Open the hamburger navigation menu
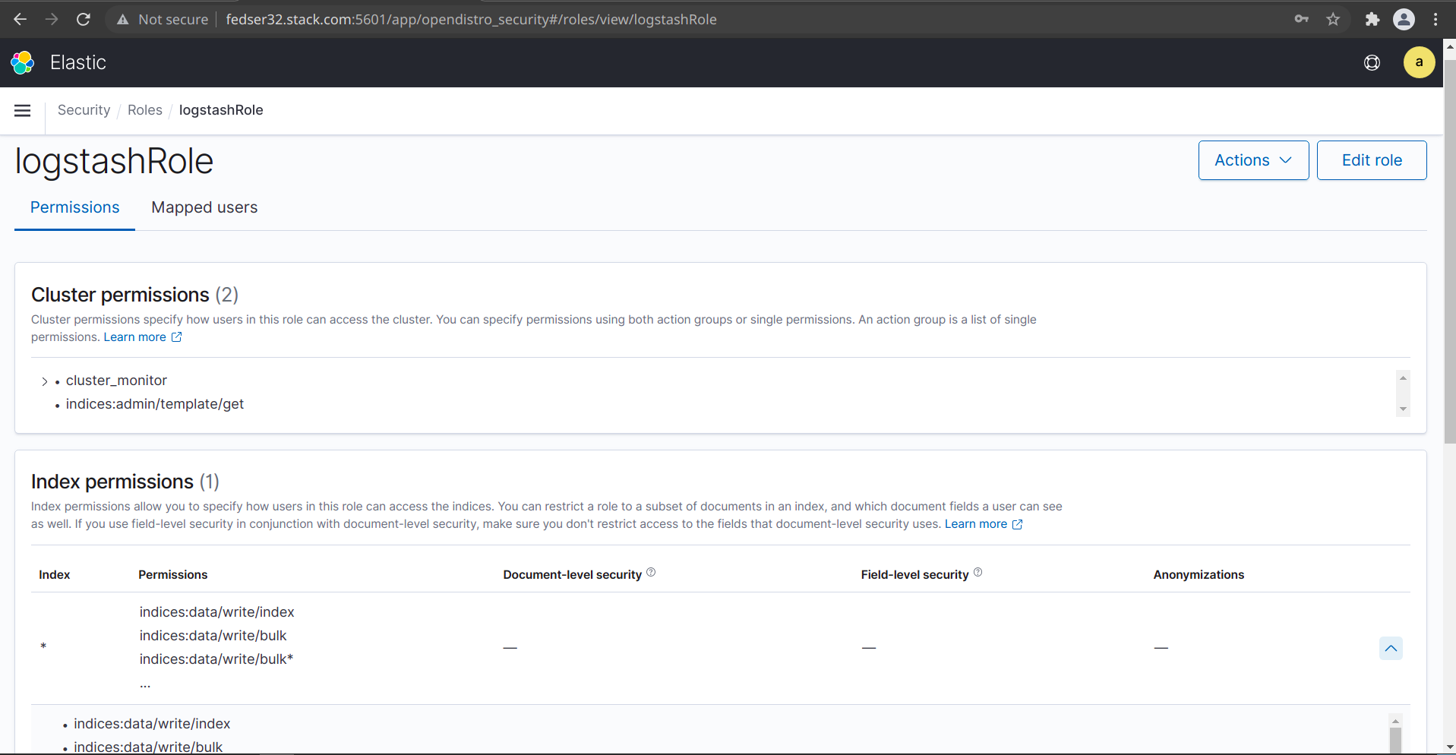 point(23,111)
